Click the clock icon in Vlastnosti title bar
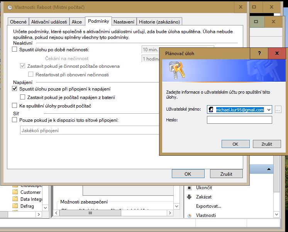Screen dimensions: 288x232 (x=9, y=7)
